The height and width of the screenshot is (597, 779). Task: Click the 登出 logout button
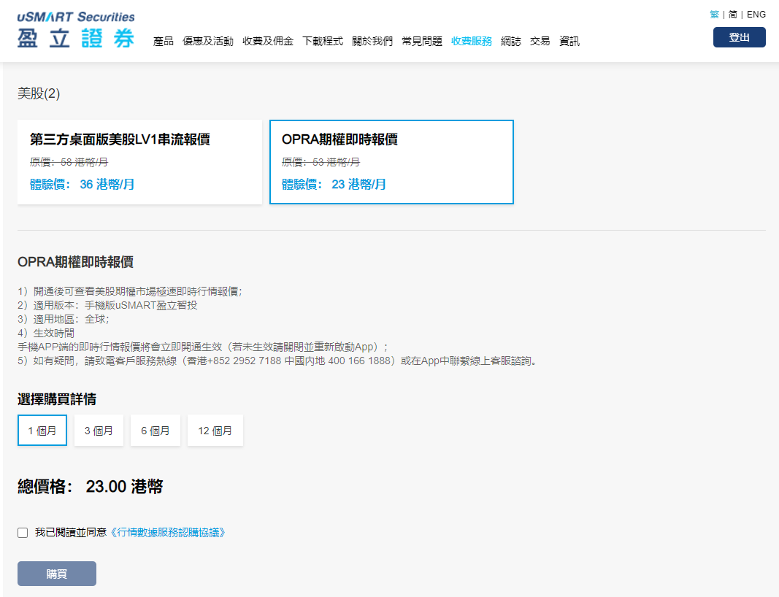point(740,37)
